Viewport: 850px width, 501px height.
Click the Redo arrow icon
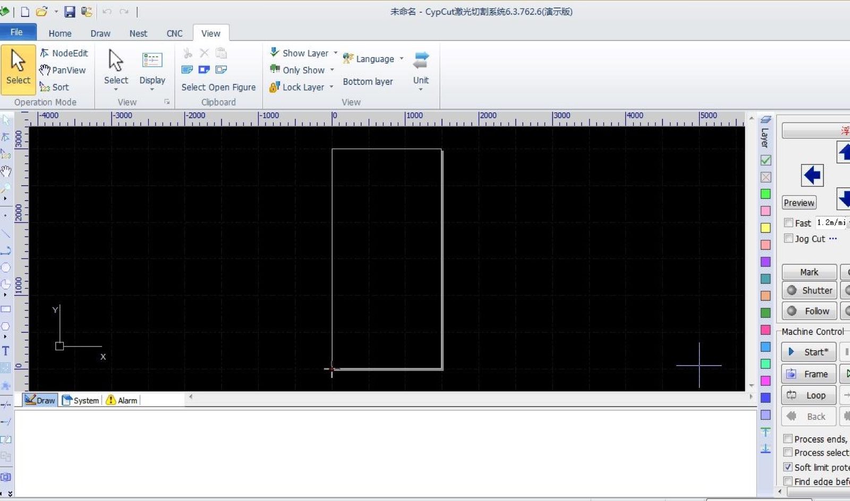tap(124, 11)
